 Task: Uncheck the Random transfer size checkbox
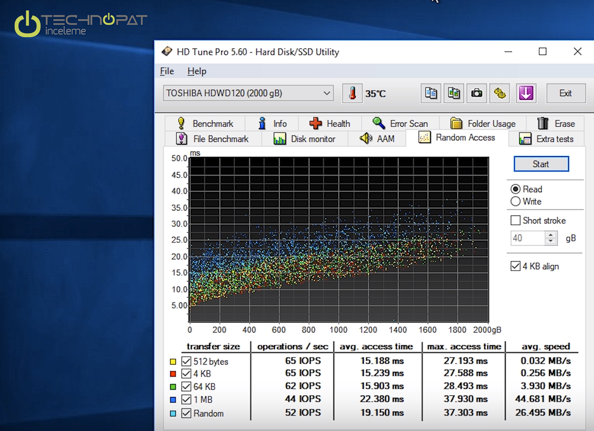click(x=186, y=413)
